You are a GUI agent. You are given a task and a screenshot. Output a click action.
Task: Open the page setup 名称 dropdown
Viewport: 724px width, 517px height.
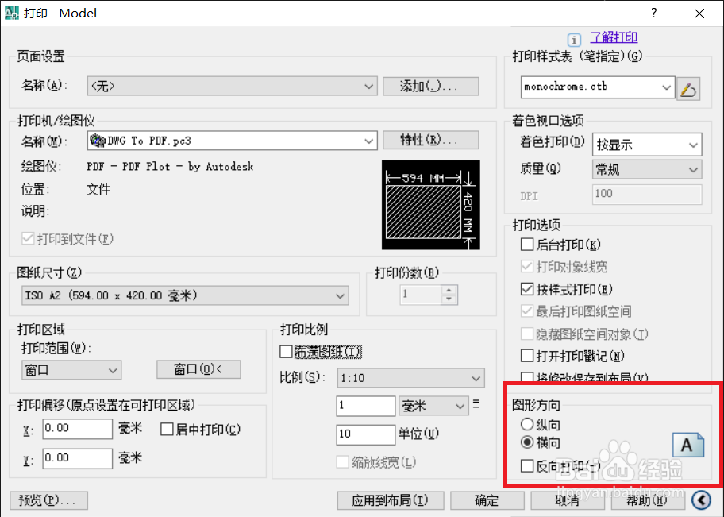coord(368,86)
